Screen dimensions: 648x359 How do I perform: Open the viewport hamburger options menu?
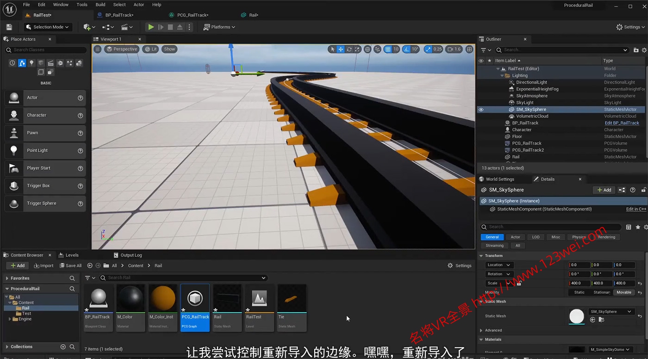[97, 49]
